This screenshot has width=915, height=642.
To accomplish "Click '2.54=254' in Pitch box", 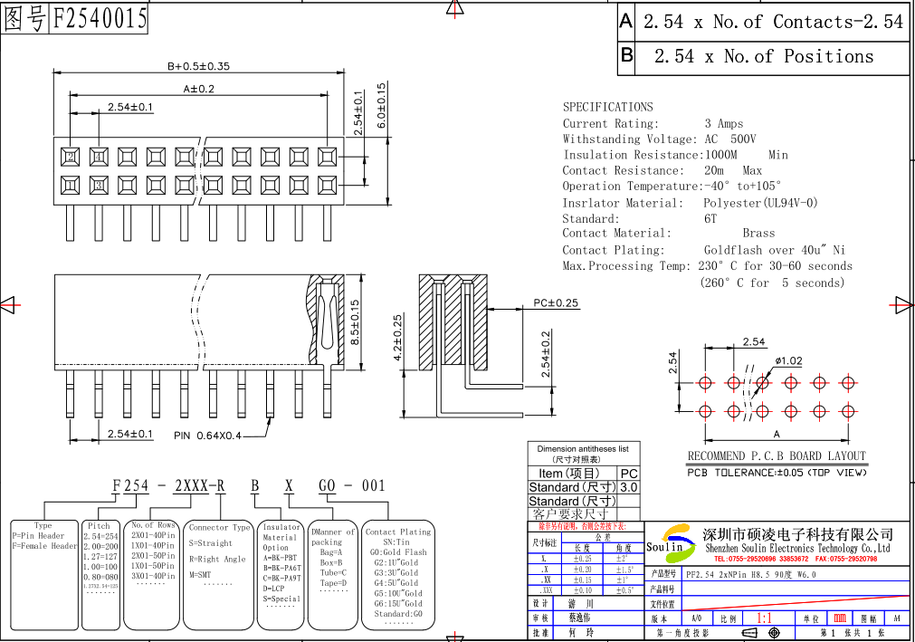I will pyautogui.click(x=100, y=536).
